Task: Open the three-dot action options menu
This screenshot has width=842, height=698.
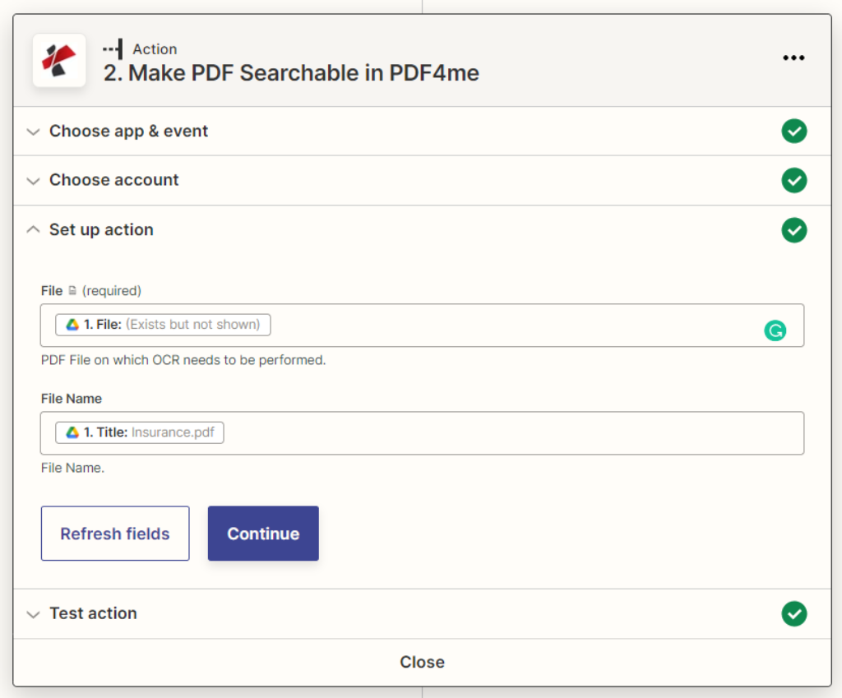Action: coord(793,58)
